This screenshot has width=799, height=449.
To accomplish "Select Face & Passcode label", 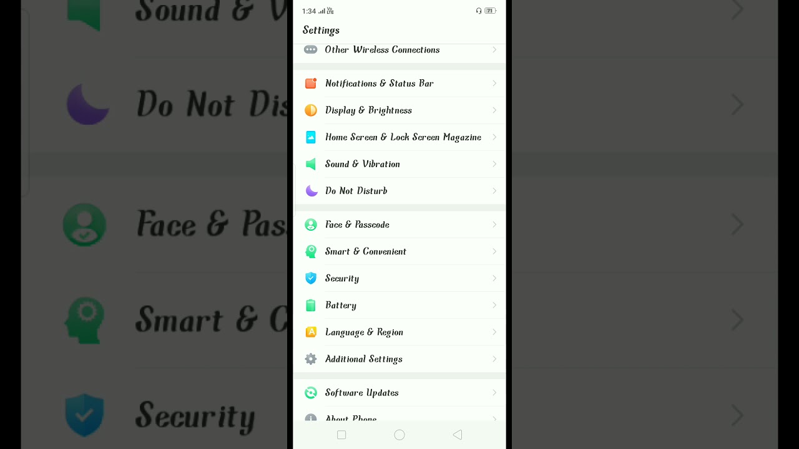I will point(357,224).
